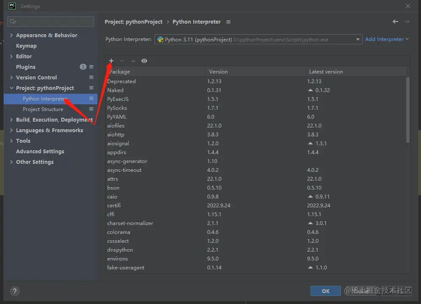Click Project: pythonProject breadcrumb
The width and height of the screenshot is (421, 304).
[133, 22]
